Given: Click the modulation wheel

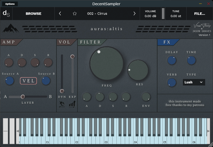Looking at the screenshot, I should click(x=12, y=131).
